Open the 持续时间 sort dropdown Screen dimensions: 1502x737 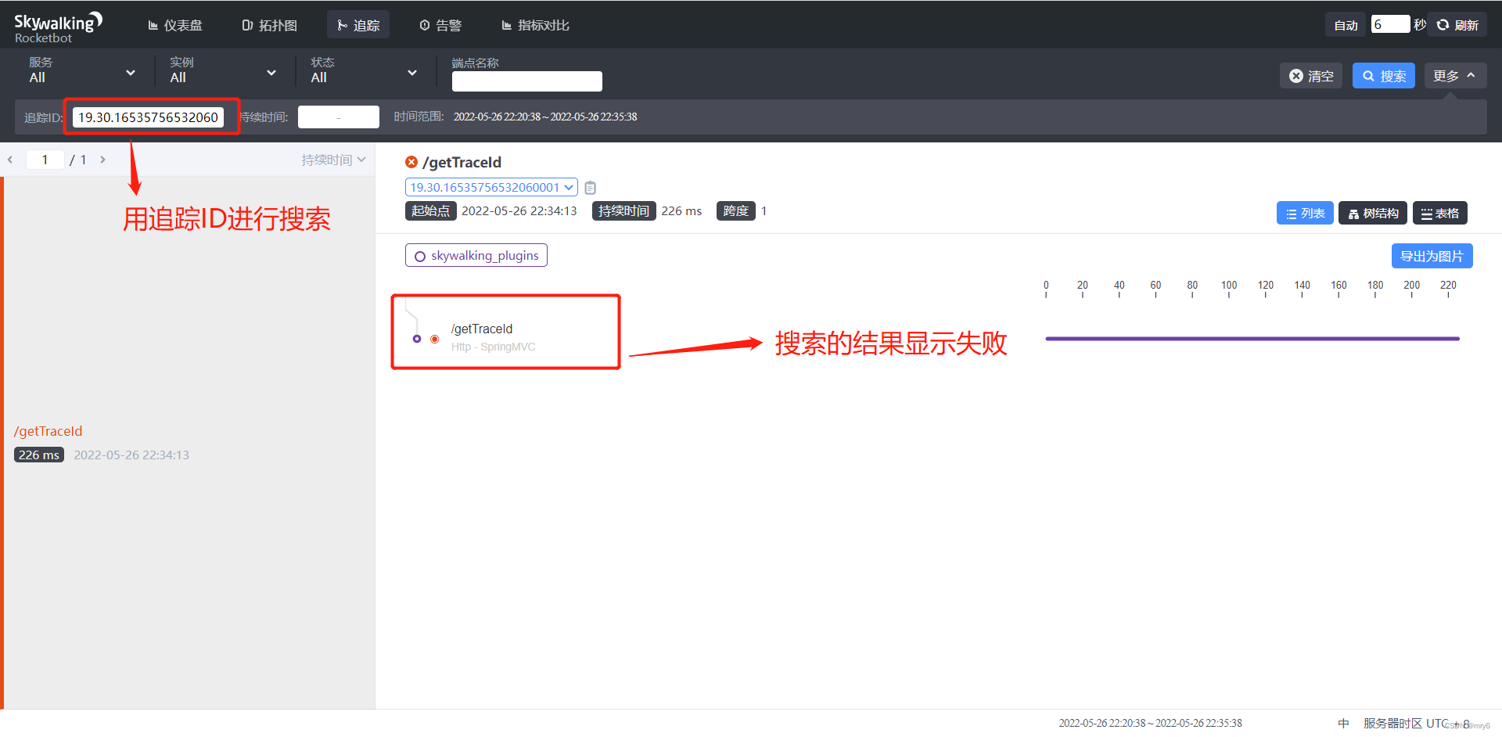pos(333,160)
